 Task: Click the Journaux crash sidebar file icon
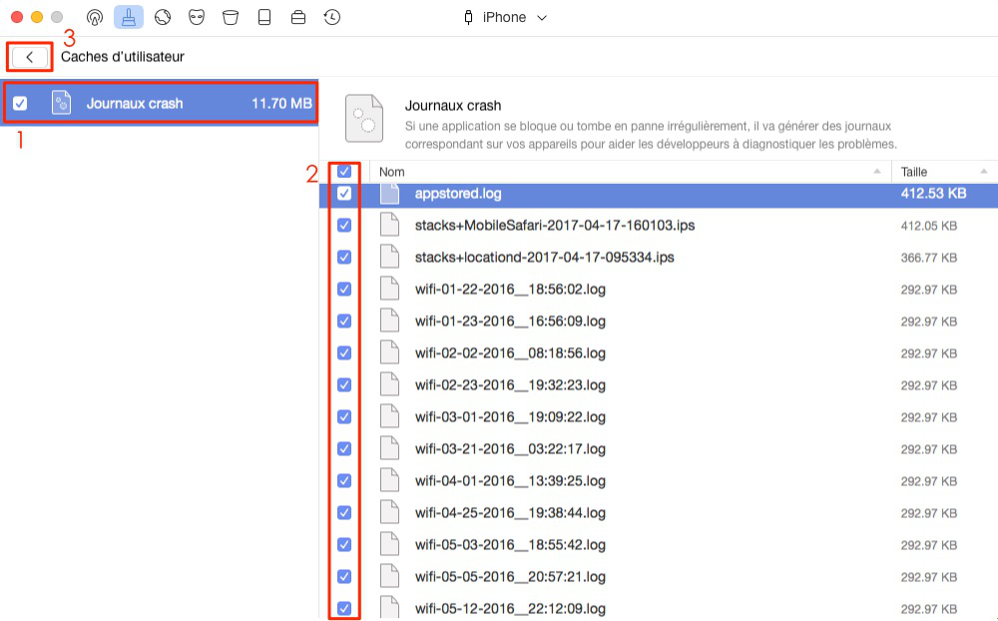coord(61,103)
